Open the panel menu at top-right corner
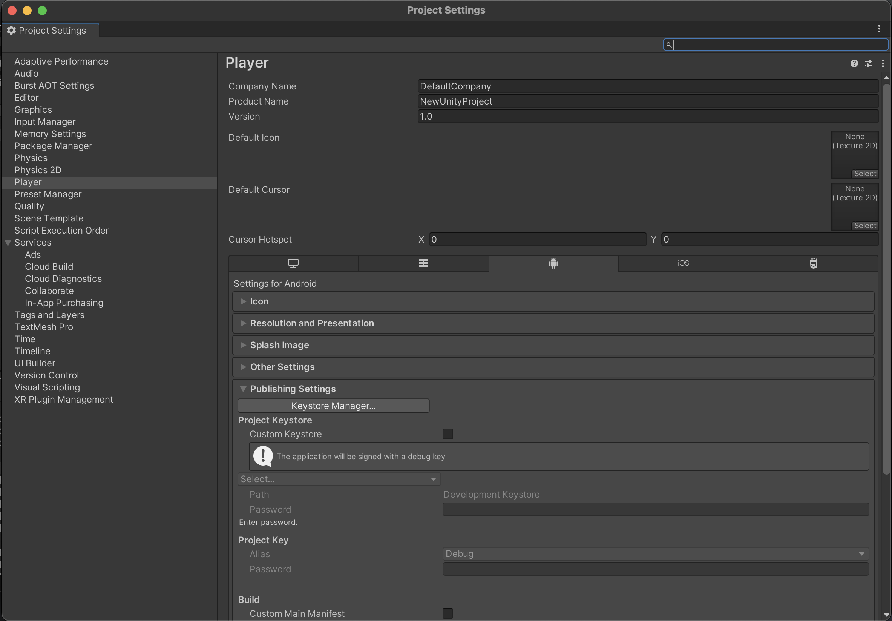Screen dimensions: 892x621 click(879, 28)
